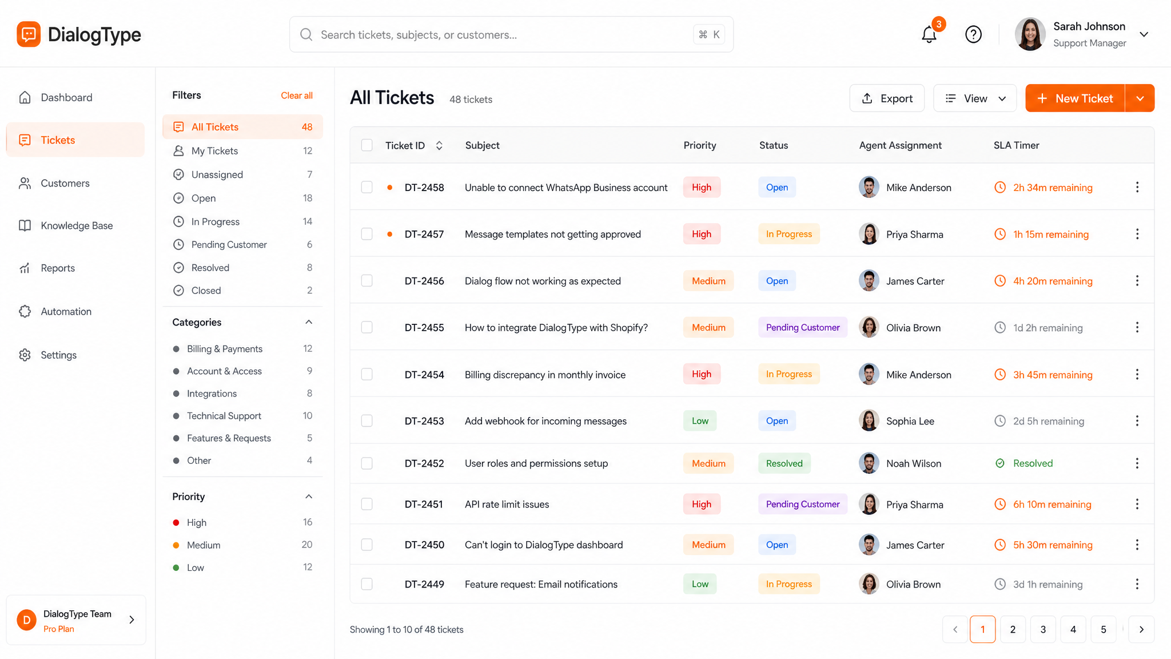Open the notifications bell
The image size is (1171, 659).
point(929,35)
